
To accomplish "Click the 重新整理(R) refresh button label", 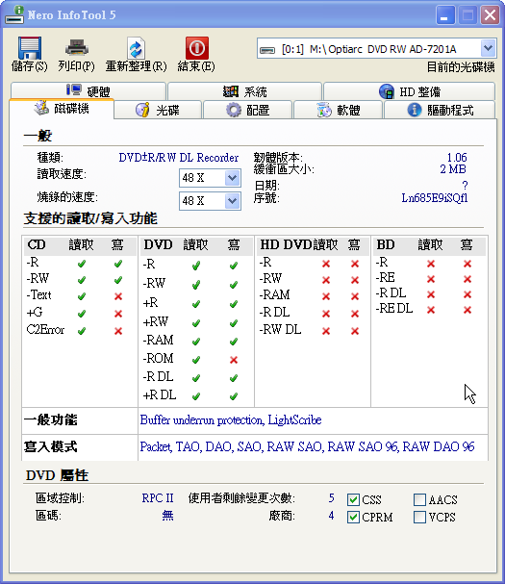I will pyautogui.click(x=136, y=66).
